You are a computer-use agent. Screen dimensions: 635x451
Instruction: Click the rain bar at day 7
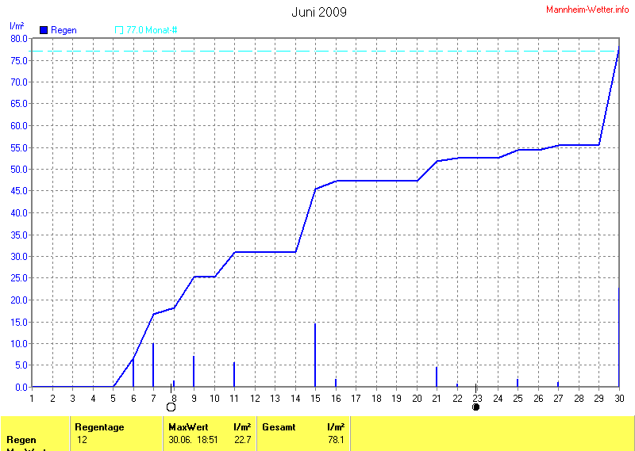click(153, 365)
